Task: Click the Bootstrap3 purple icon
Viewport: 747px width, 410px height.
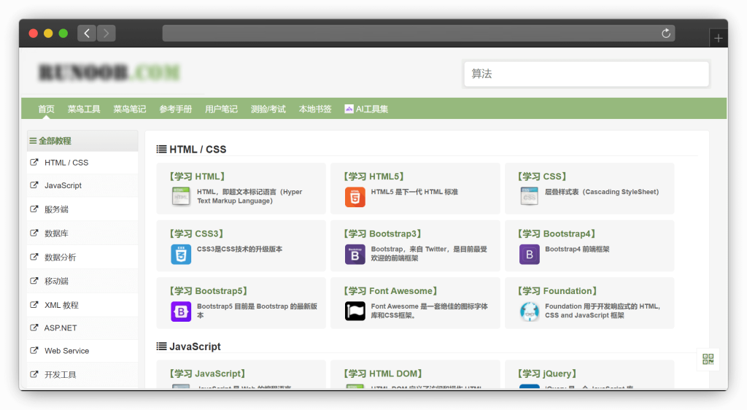Action: tap(355, 254)
